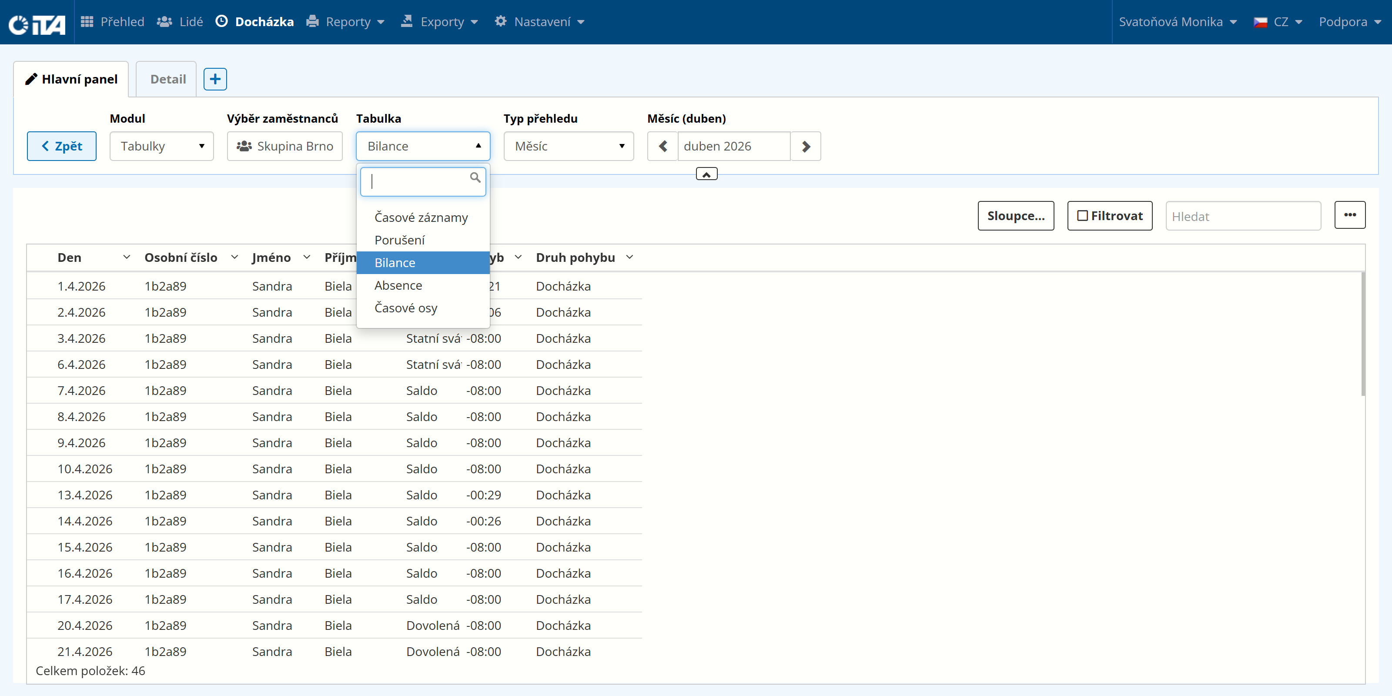Open the Podpora dropdown menu
Screen dimensions: 1392x696
pyautogui.click(x=1350, y=22)
